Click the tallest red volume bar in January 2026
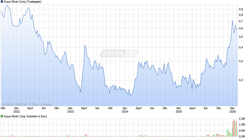Viewport: 249px width, 139px height. point(234,128)
